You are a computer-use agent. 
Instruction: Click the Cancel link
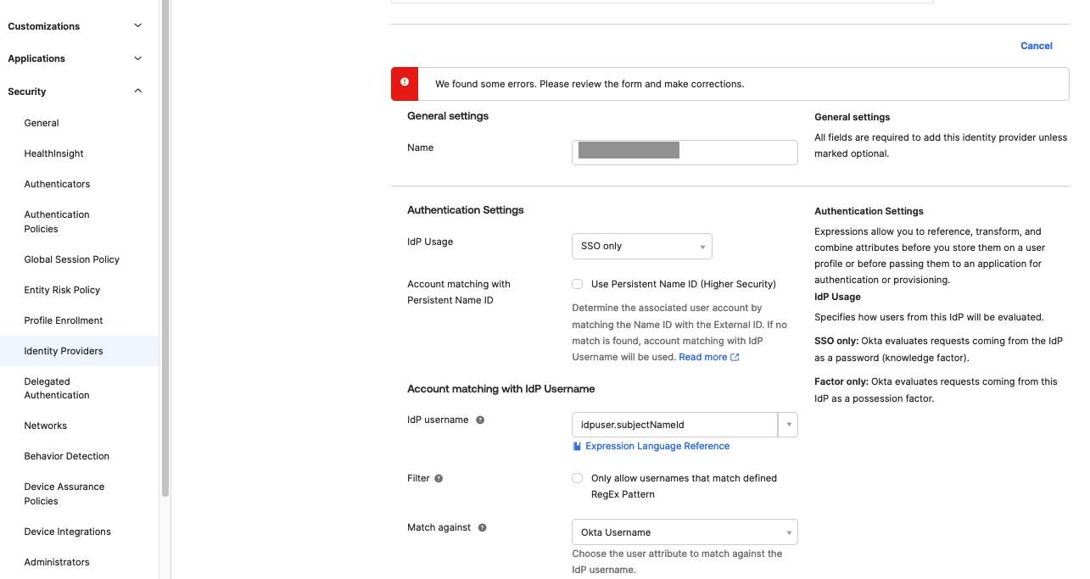1036,46
